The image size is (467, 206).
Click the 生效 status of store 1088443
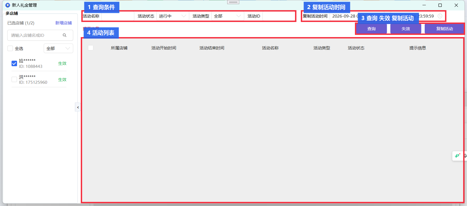(x=62, y=63)
